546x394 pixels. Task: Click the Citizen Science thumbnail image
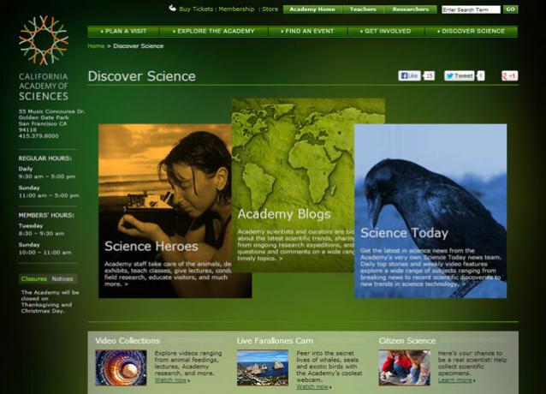[x=404, y=367]
